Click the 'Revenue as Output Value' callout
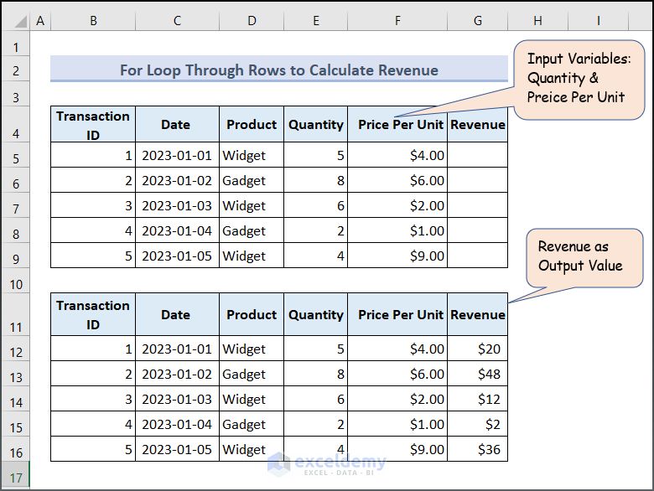The image size is (654, 491). click(x=584, y=257)
